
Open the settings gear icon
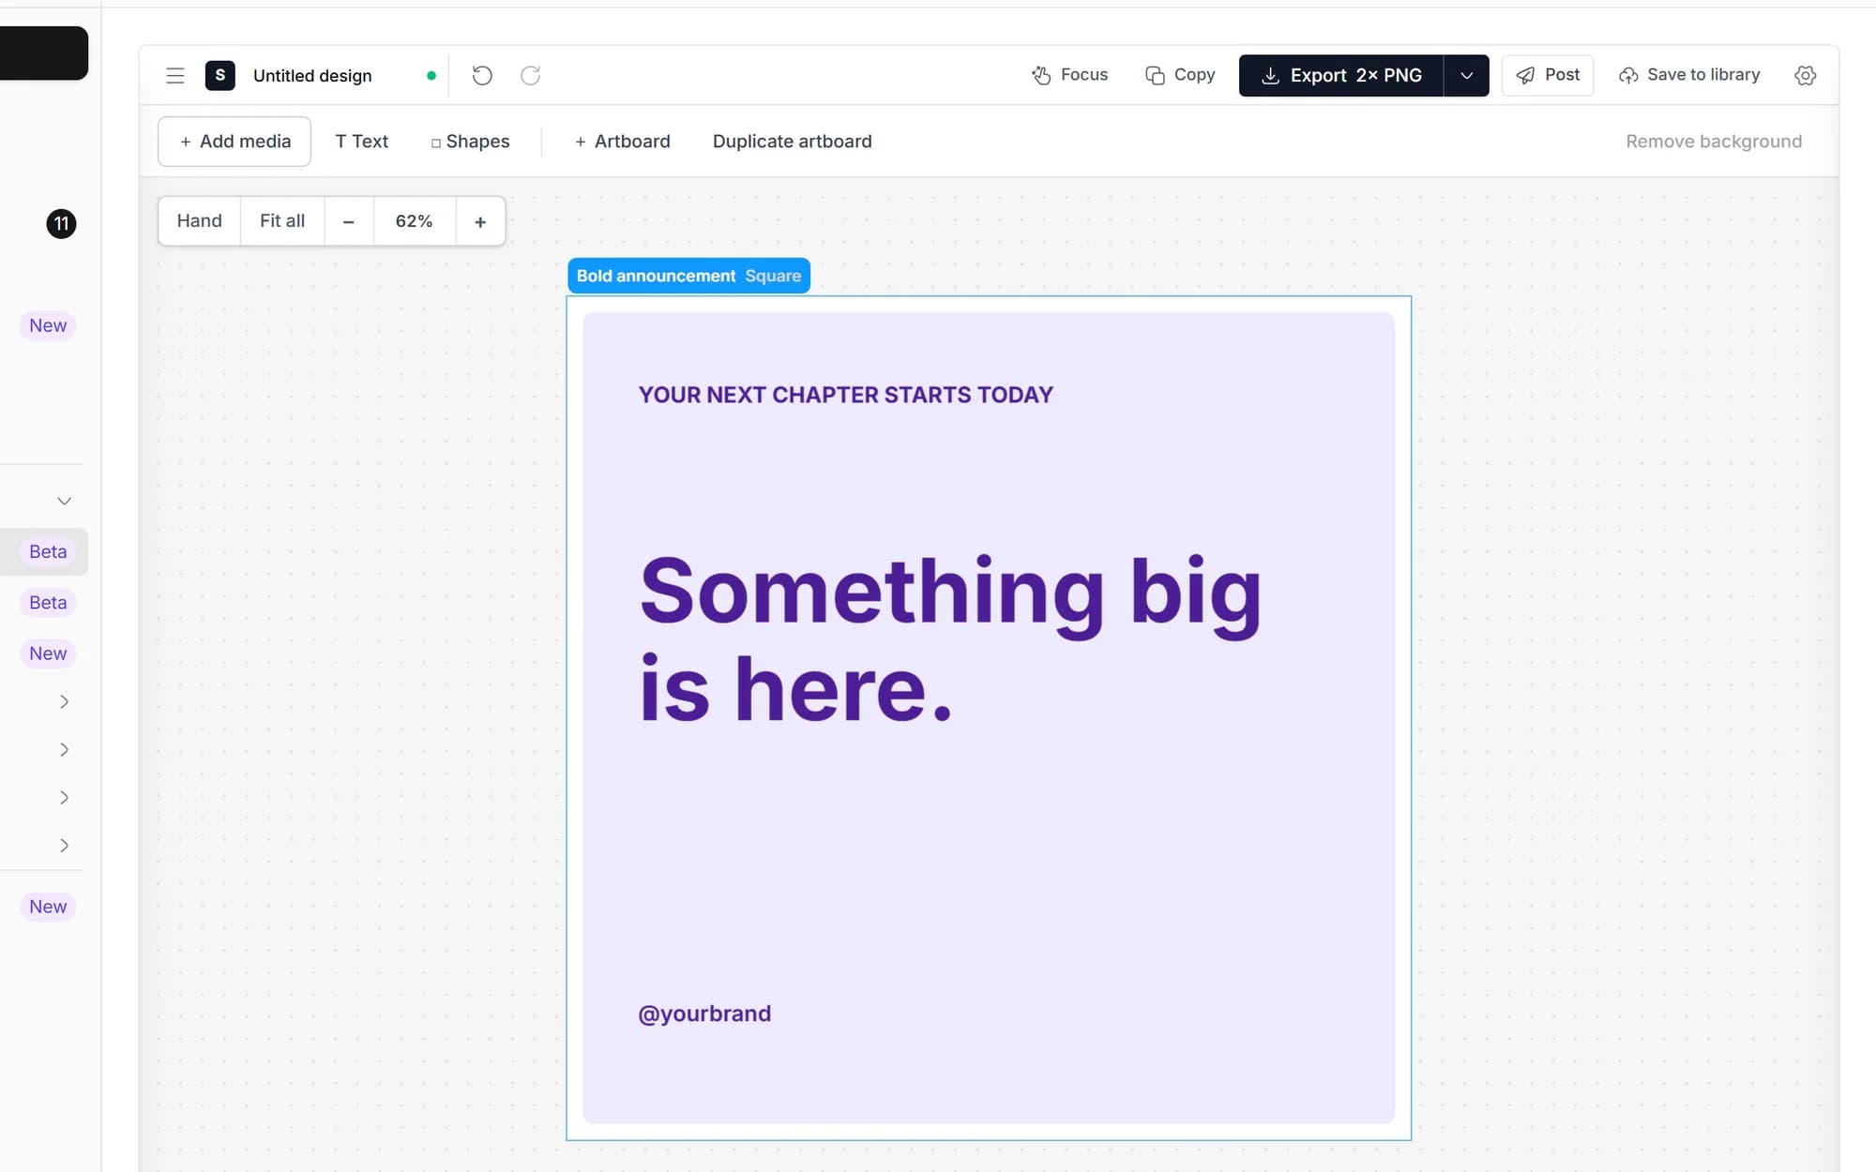click(x=1806, y=76)
